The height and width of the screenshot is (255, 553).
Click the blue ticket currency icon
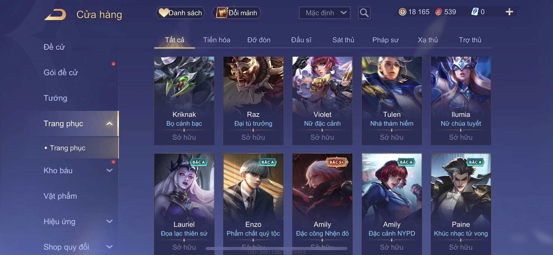[x=475, y=12]
